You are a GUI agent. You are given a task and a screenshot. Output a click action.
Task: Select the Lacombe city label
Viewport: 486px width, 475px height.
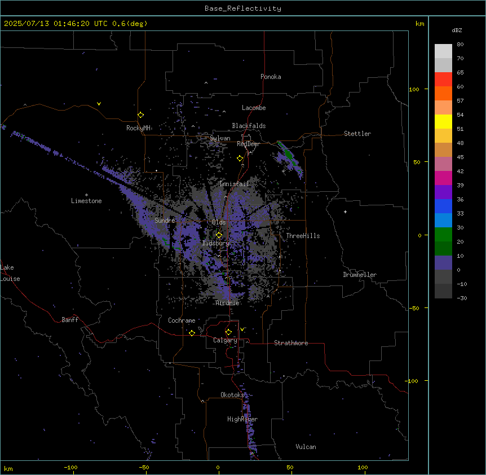coord(254,108)
